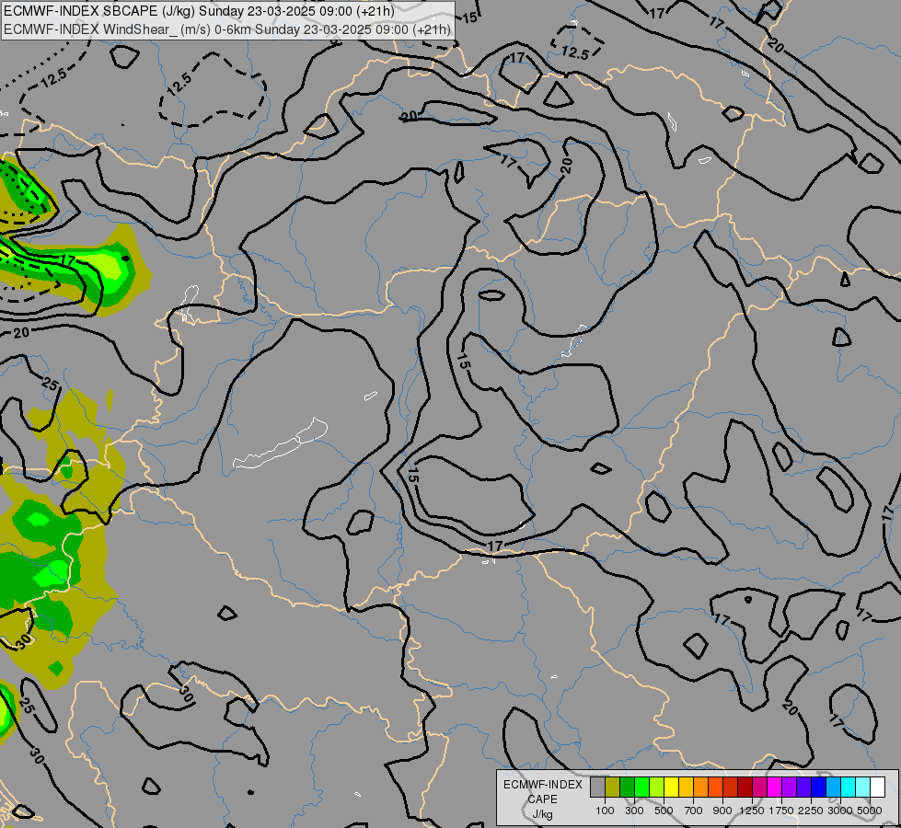Pick the gold swatch left of 700
This screenshot has width=901, height=828.
(686, 787)
